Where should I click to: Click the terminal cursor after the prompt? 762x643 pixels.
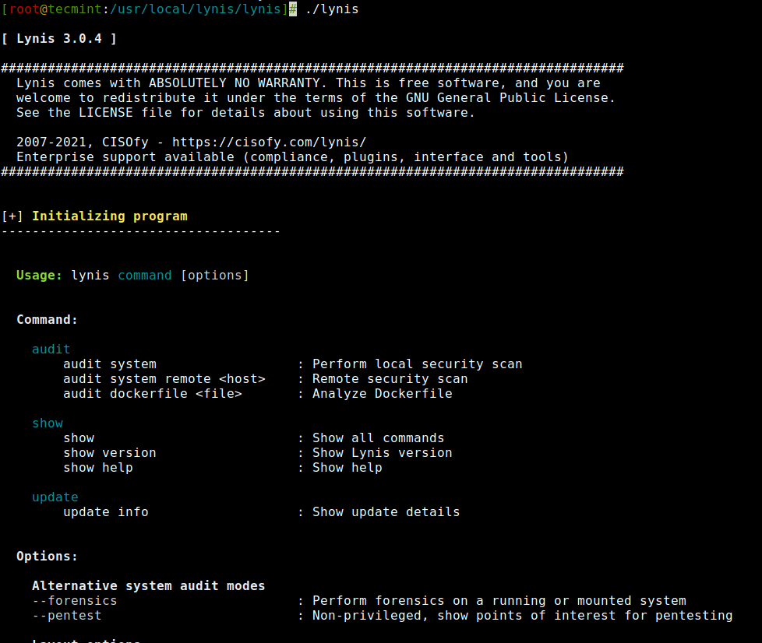point(293,9)
